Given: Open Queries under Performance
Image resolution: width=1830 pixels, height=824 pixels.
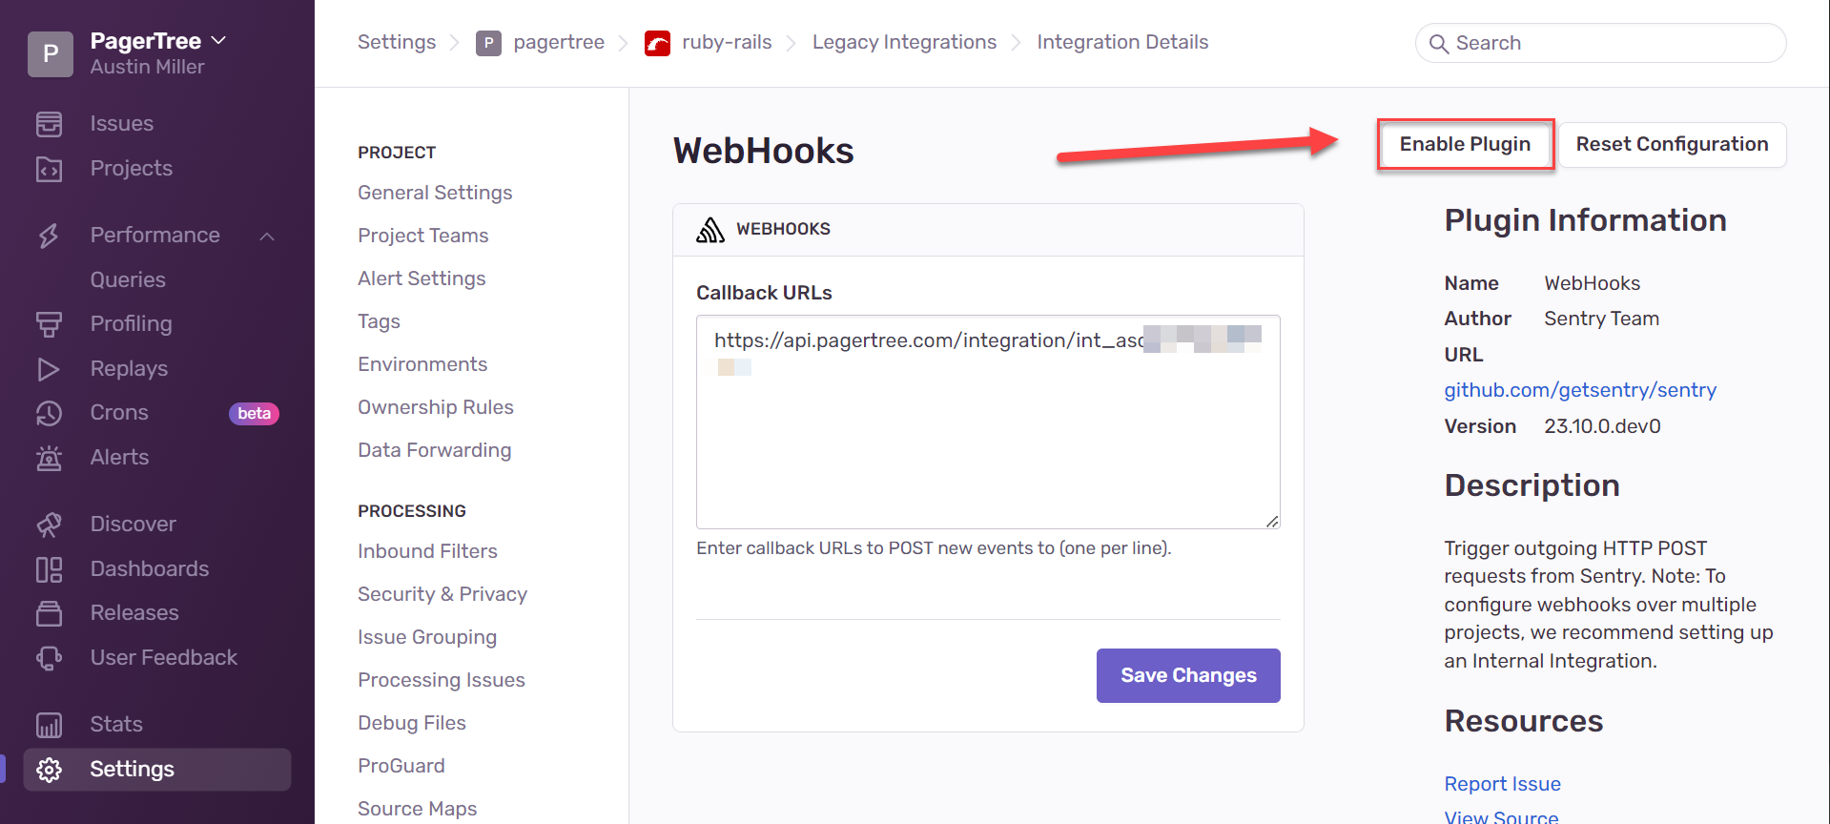Looking at the screenshot, I should (x=128, y=279).
